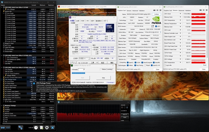Click lightning icon beside CPU Package Power row
This screenshot has height=132, width=209.
point(4,80)
